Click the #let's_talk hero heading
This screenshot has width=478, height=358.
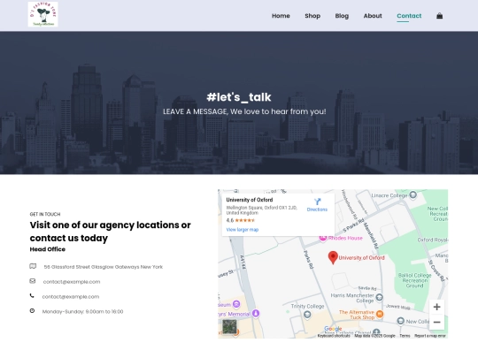coord(239,97)
